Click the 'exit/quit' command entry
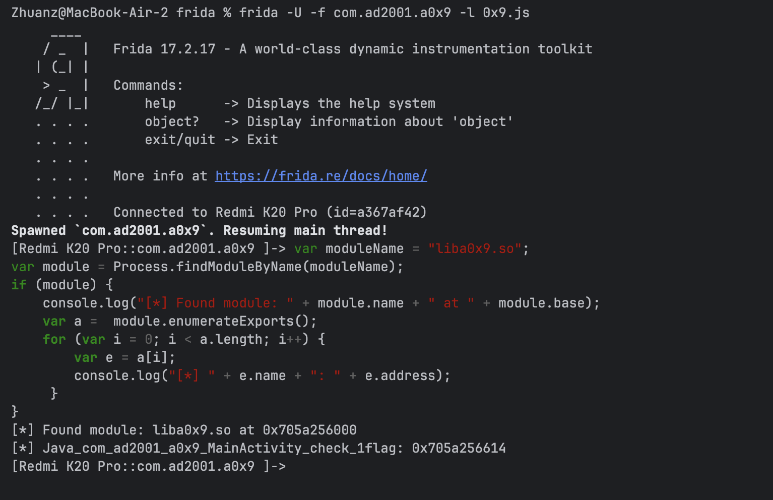Viewport: 773px width, 500px height. pyautogui.click(x=180, y=140)
